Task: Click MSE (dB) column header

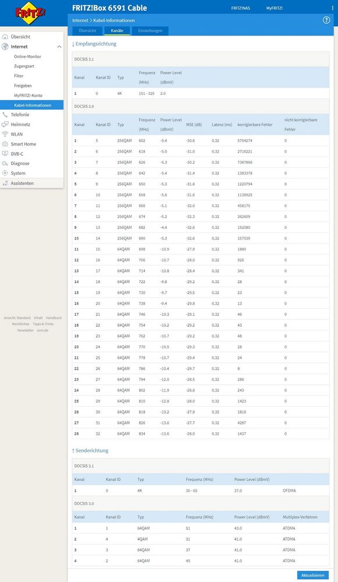Action: click(194, 125)
